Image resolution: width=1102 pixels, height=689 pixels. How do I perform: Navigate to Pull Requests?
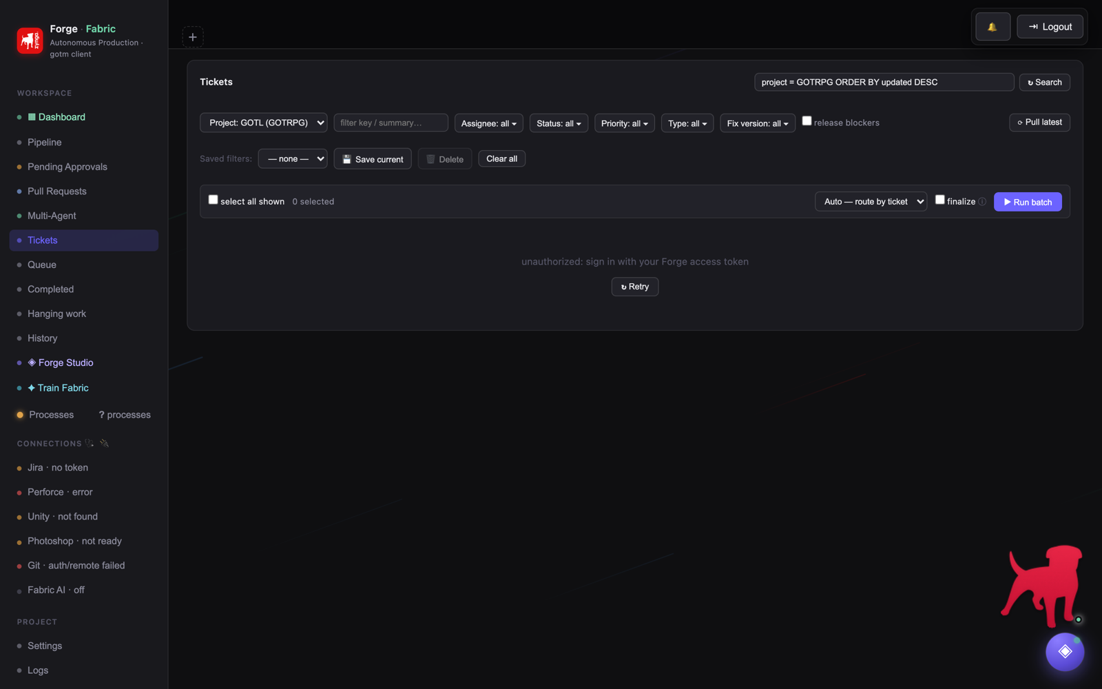click(84, 192)
